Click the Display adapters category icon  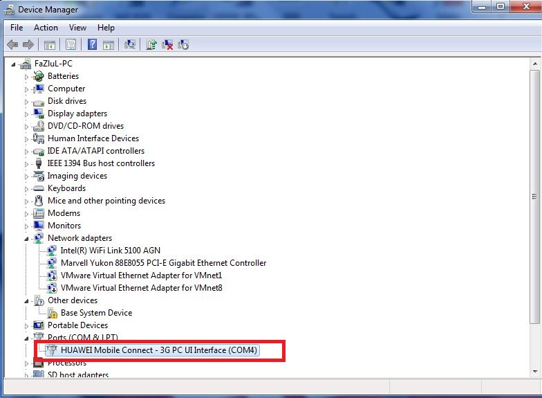click(x=39, y=114)
